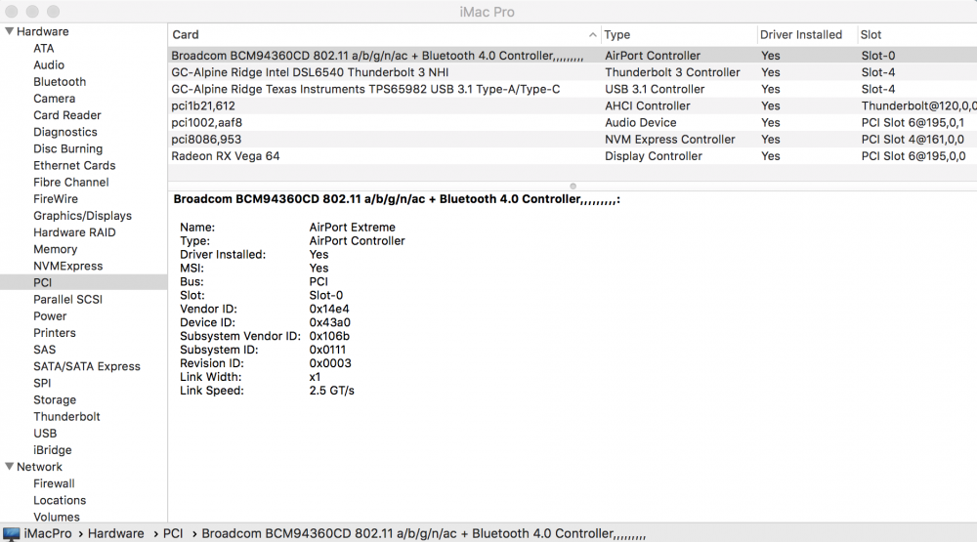
Task: Select USB in the sidebar
Action: [x=45, y=433]
